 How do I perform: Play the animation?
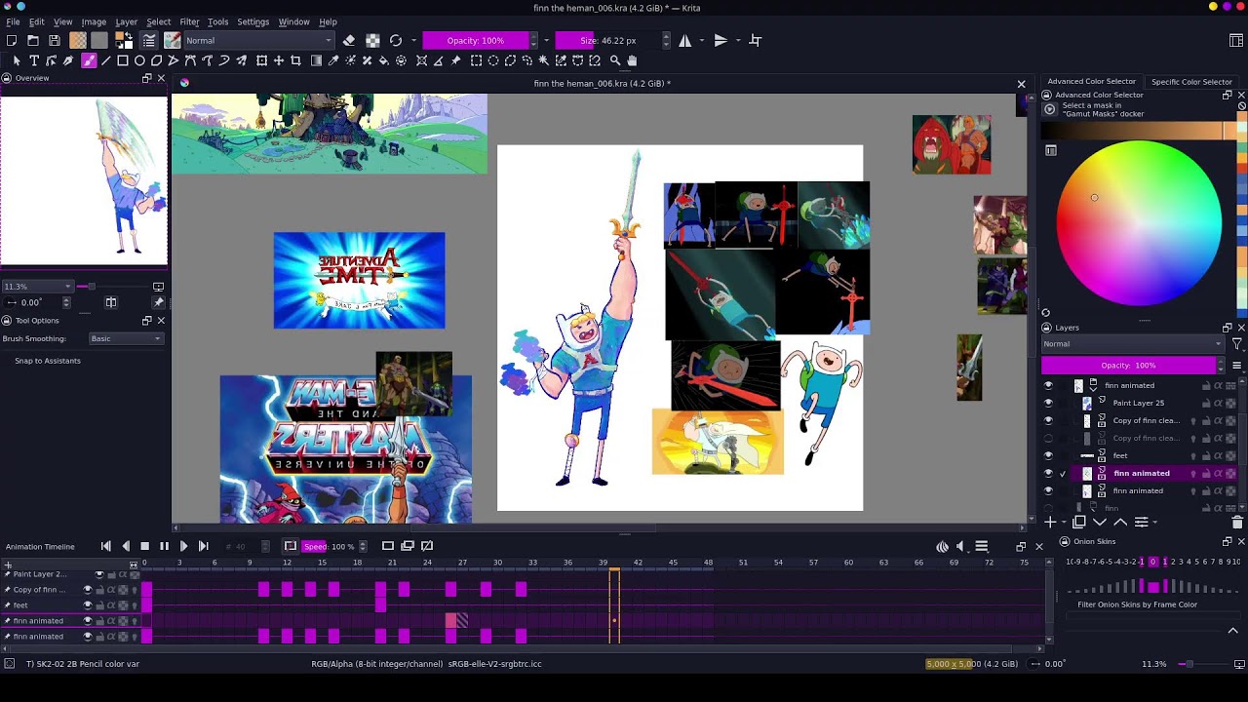(x=183, y=547)
